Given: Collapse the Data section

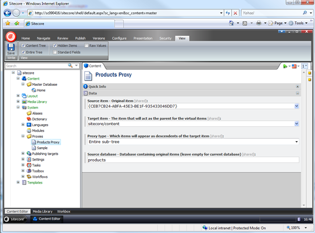Looking at the screenshot, I should tap(297, 93).
